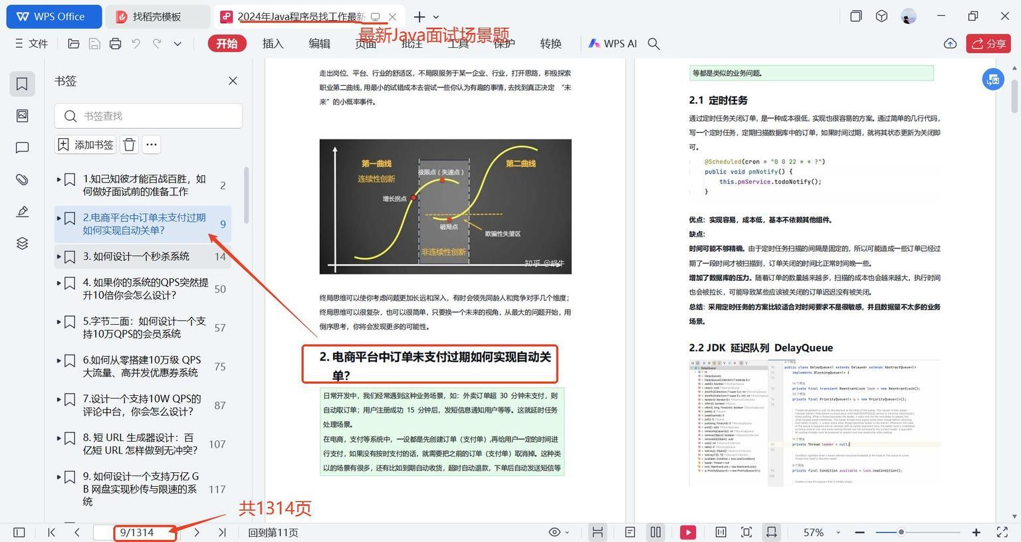
Task: Go to first page
Action: pyautogui.click(x=52, y=532)
